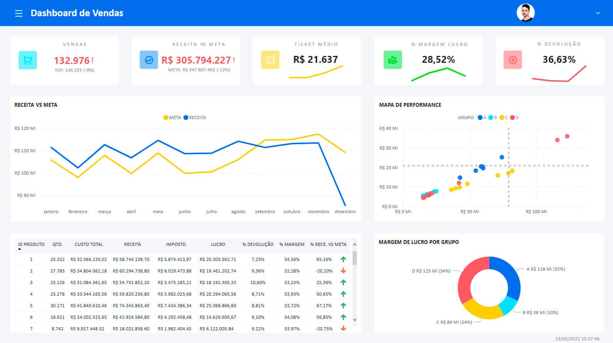Sort table by LUCRO column header
The image size is (613, 343).
(x=218, y=244)
